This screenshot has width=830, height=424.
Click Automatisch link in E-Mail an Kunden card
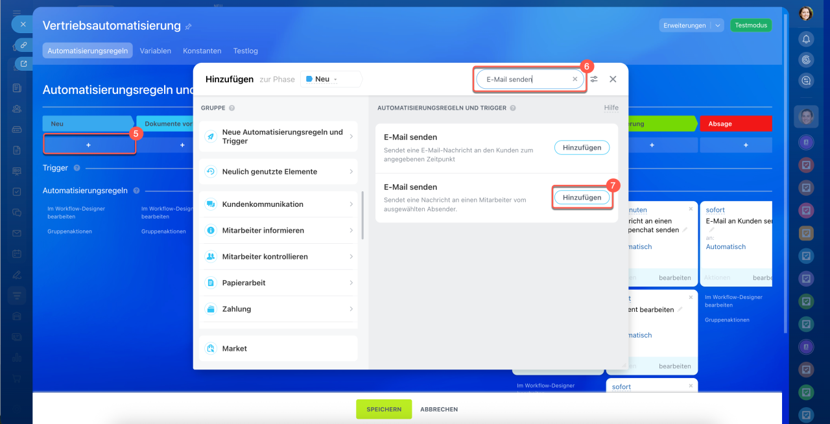[x=726, y=246]
